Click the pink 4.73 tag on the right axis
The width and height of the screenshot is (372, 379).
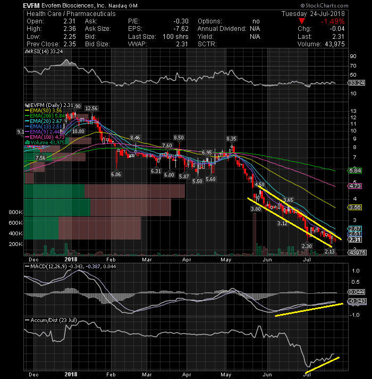coord(355,186)
